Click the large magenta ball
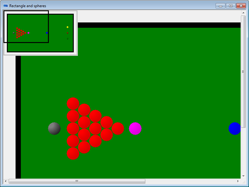The image size is (249, 187). coord(135,128)
